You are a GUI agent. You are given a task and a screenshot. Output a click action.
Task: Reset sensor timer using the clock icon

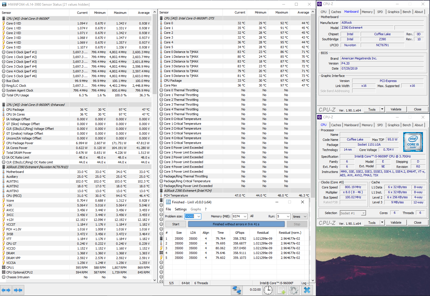tap(268, 290)
